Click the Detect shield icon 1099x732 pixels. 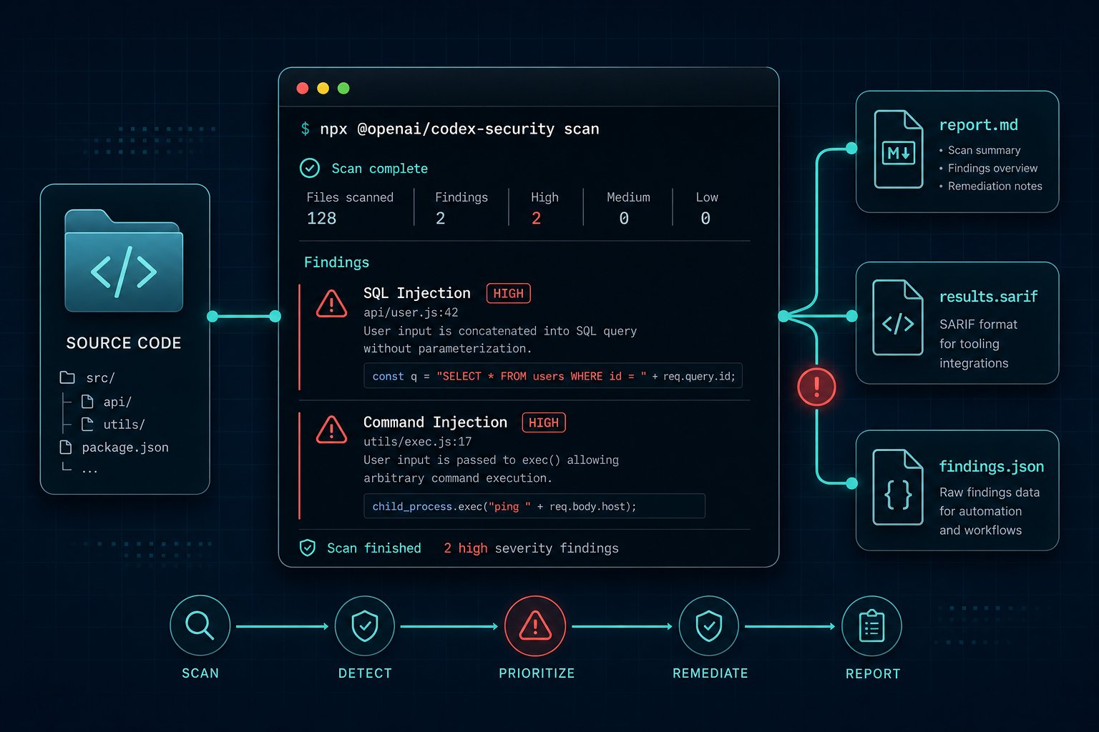pyautogui.click(x=365, y=626)
